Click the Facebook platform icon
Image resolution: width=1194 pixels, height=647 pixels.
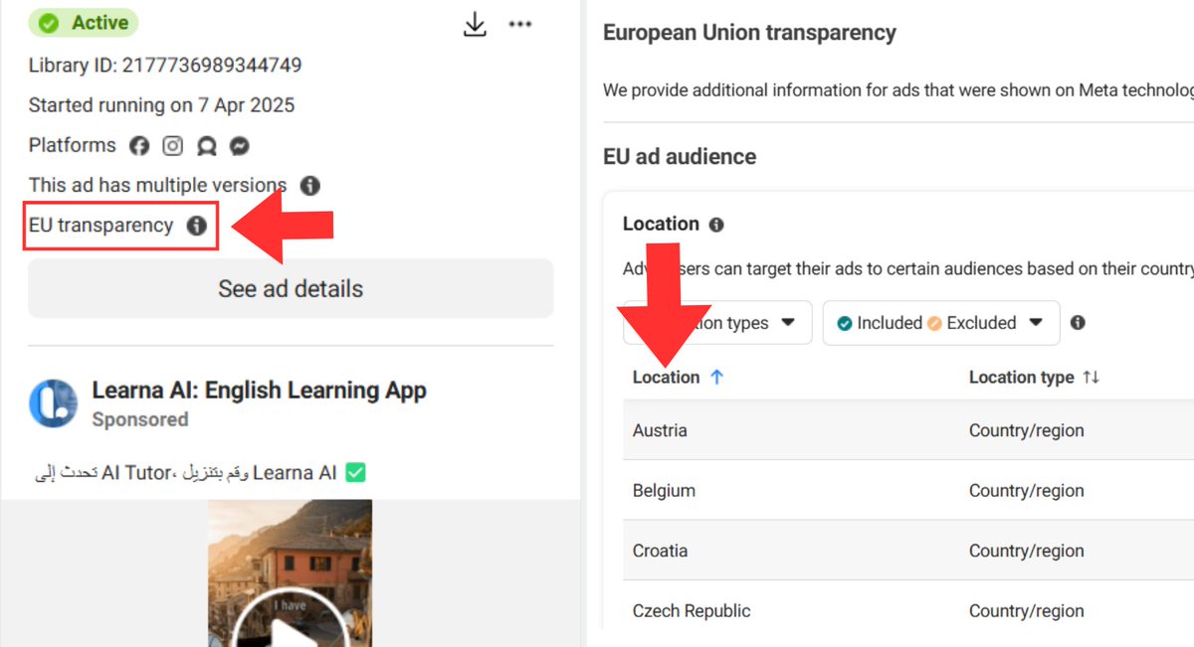point(139,146)
